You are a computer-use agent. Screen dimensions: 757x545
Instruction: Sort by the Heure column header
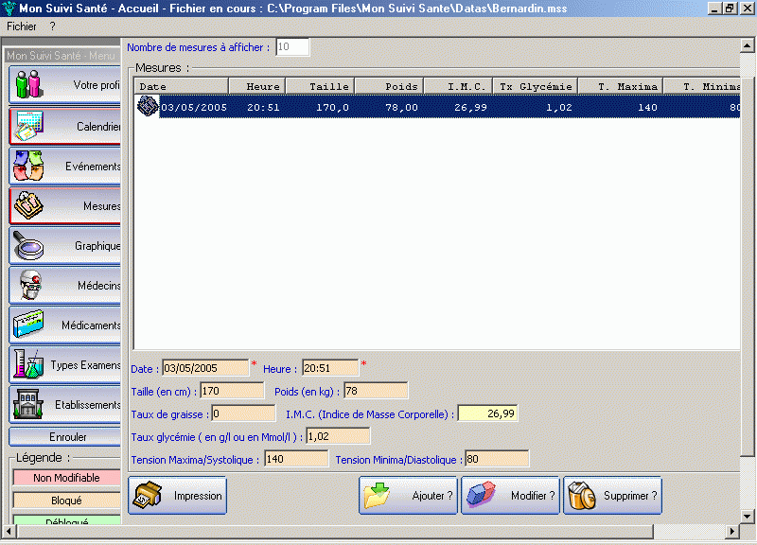coord(256,86)
